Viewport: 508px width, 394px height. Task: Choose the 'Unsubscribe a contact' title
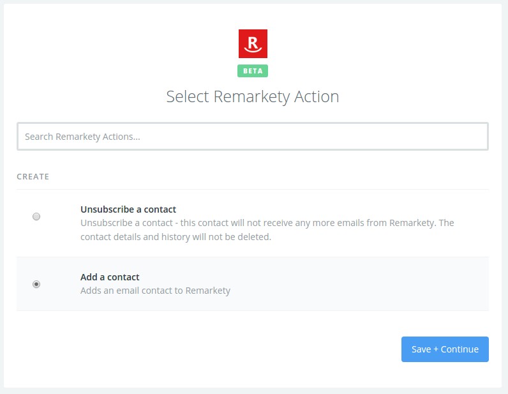pyautogui.click(x=128, y=209)
